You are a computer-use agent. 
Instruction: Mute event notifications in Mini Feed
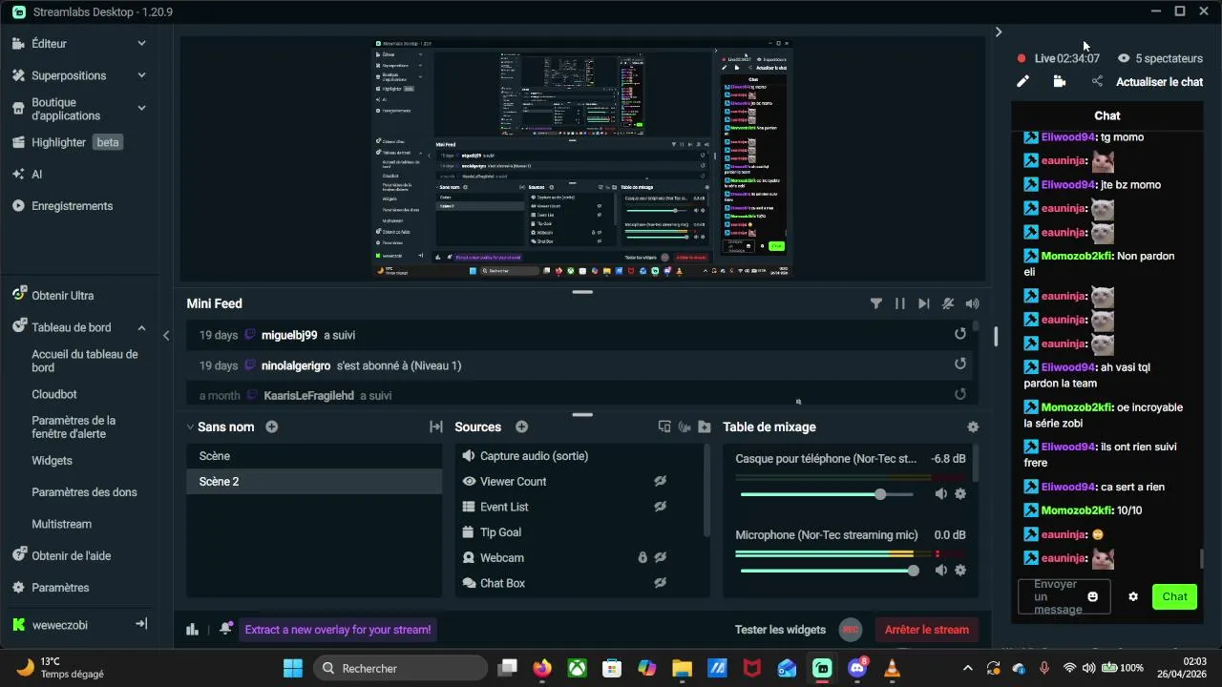click(x=948, y=303)
